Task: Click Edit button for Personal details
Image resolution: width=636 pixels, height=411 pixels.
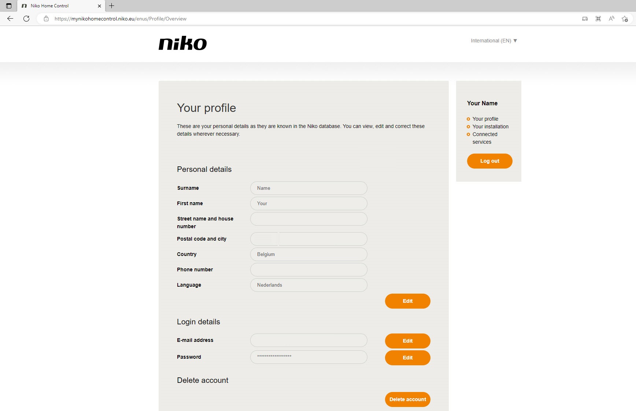Action: tap(407, 301)
